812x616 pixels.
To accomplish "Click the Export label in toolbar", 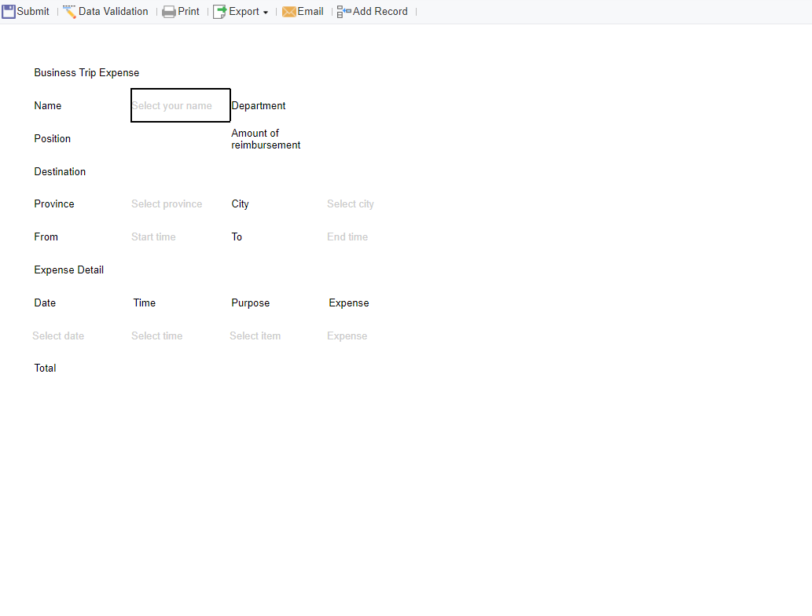I will click(x=244, y=11).
